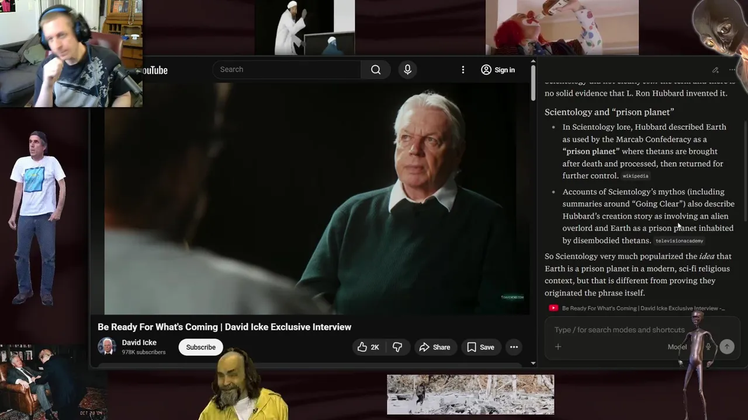Click the scroll-down arrow of YouTube scrollbar
The image size is (748, 420).
[533, 363]
